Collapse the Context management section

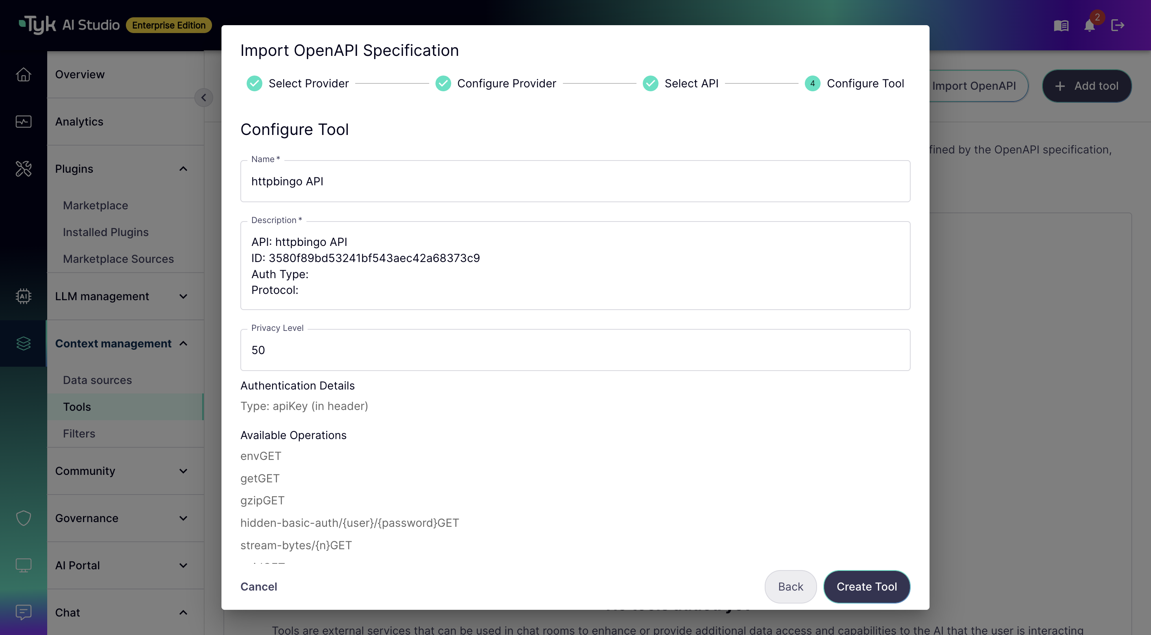(183, 343)
